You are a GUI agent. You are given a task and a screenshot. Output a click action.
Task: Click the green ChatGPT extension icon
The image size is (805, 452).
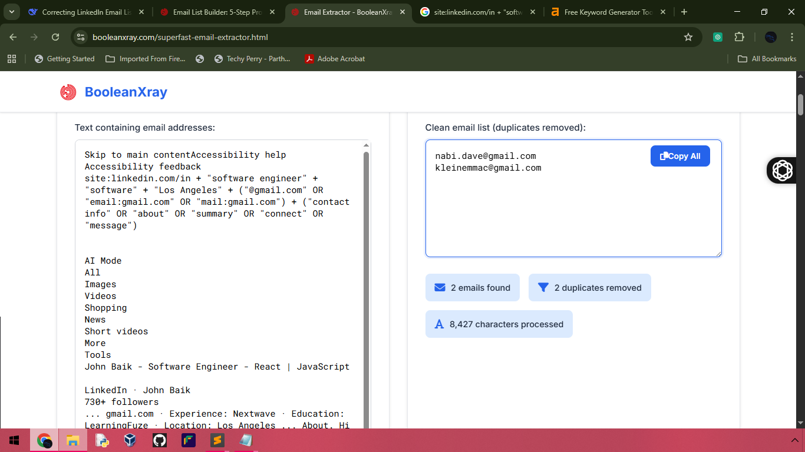pos(717,37)
